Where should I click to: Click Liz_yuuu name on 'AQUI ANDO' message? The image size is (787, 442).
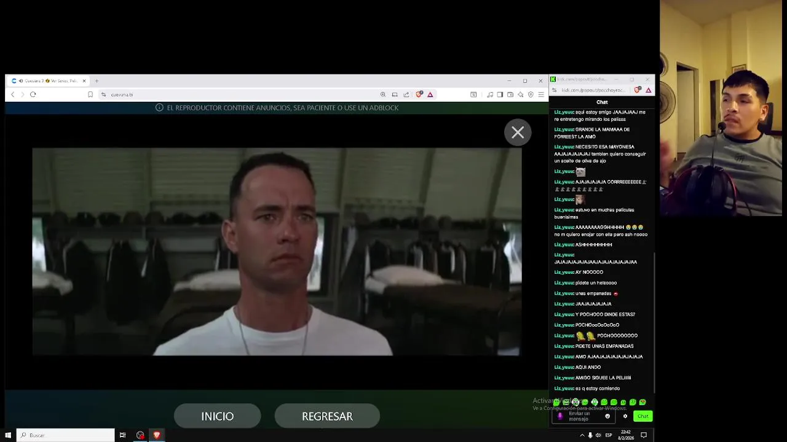[x=564, y=367]
